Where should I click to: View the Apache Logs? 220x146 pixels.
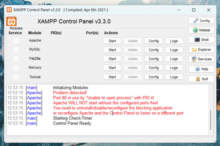point(174,41)
